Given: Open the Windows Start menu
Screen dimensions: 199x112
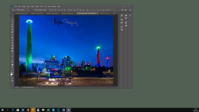Looking at the screenshot, I should click(3, 110).
